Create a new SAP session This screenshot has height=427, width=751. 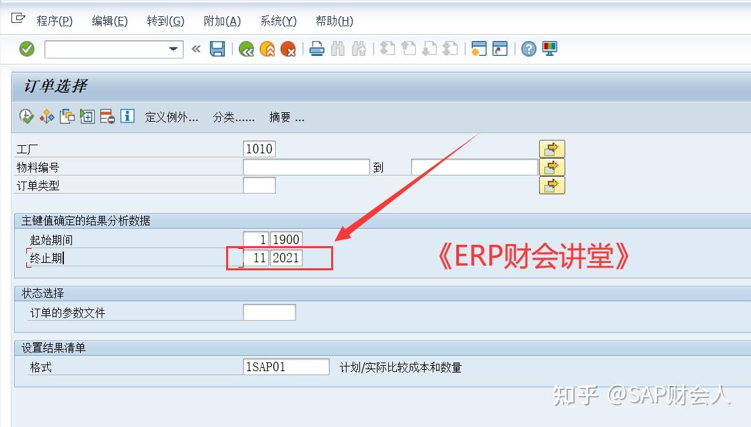[x=479, y=48]
